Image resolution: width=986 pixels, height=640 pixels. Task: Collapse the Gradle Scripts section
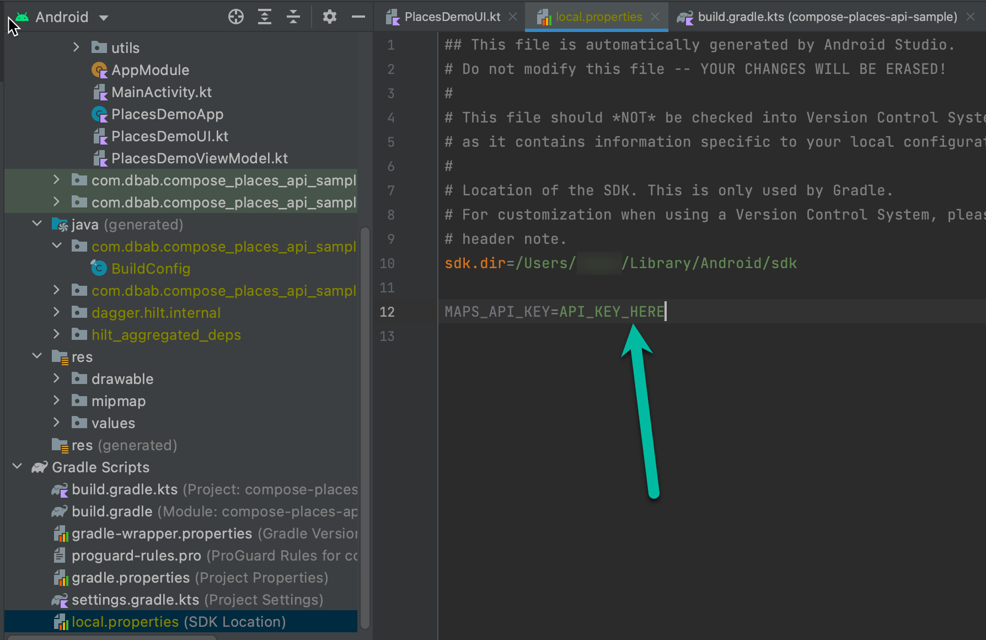point(17,467)
